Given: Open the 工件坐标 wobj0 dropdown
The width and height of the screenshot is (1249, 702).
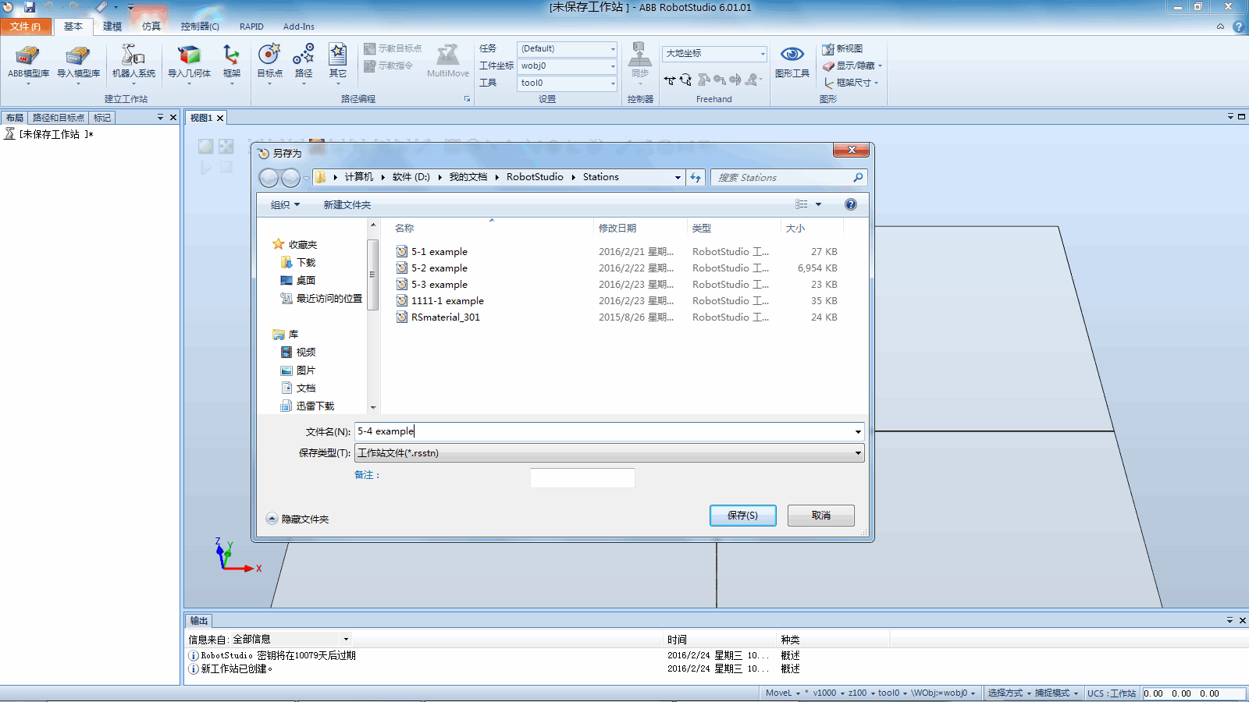Looking at the screenshot, I should point(613,66).
